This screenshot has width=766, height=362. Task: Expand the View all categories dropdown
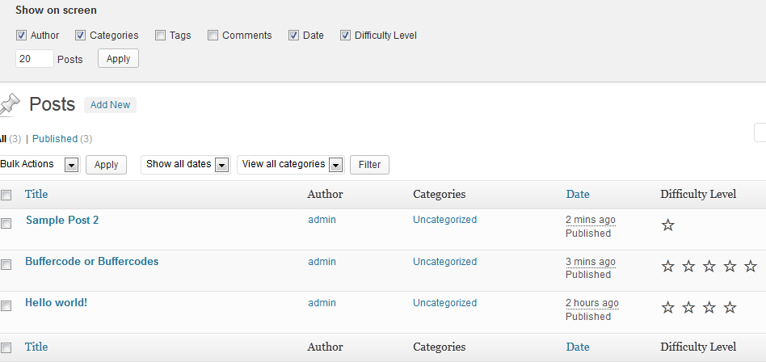(291, 165)
